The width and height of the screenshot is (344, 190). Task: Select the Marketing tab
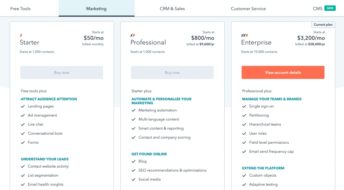96,8
